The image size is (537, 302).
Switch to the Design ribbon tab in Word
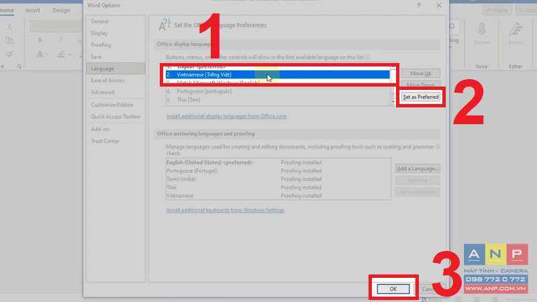pyautogui.click(x=61, y=10)
